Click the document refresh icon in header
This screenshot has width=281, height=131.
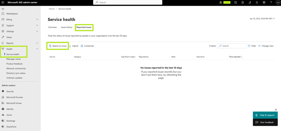[243, 2]
